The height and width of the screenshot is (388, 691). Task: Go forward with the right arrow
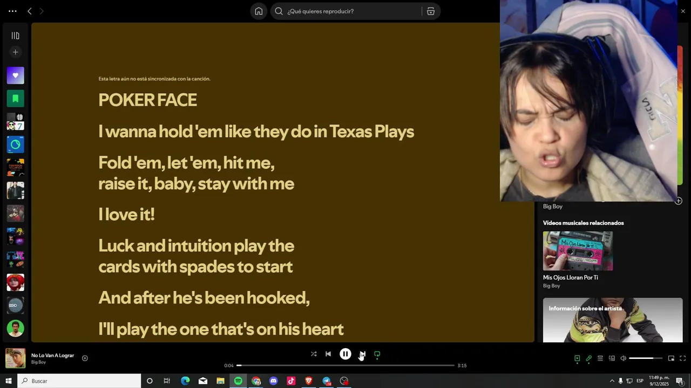tap(42, 11)
